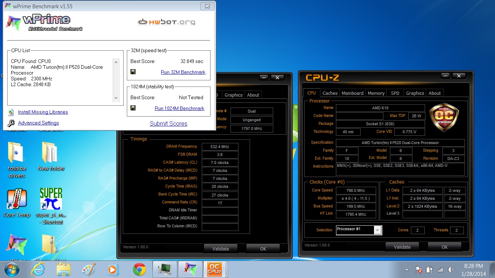Open About tab in the left CPU-Z window

coord(253,95)
